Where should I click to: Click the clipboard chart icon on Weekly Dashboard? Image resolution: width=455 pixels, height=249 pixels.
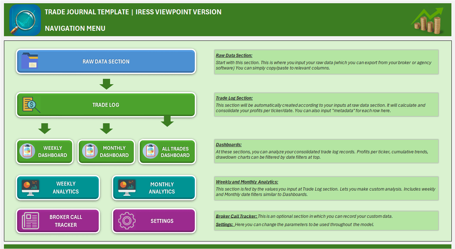coord(27,152)
